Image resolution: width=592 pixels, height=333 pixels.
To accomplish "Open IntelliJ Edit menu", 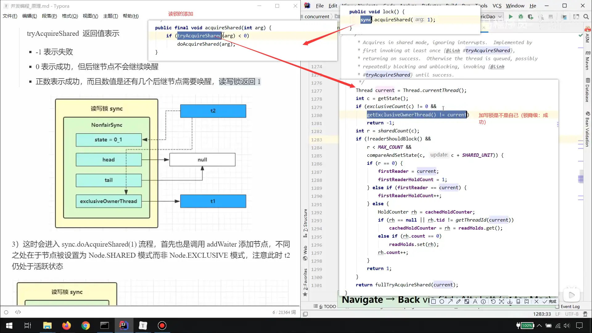I will (333, 6).
